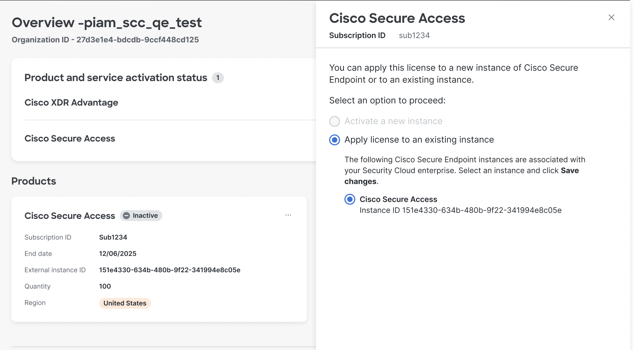Click the End date 12/06/2025 value
Image resolution: width=634 pixels, height=350 pixels.
tap(118, 254)
